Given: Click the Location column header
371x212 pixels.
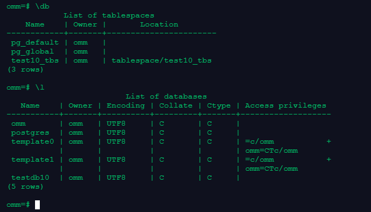Looking at the screenshot, I should pos(159,24).
